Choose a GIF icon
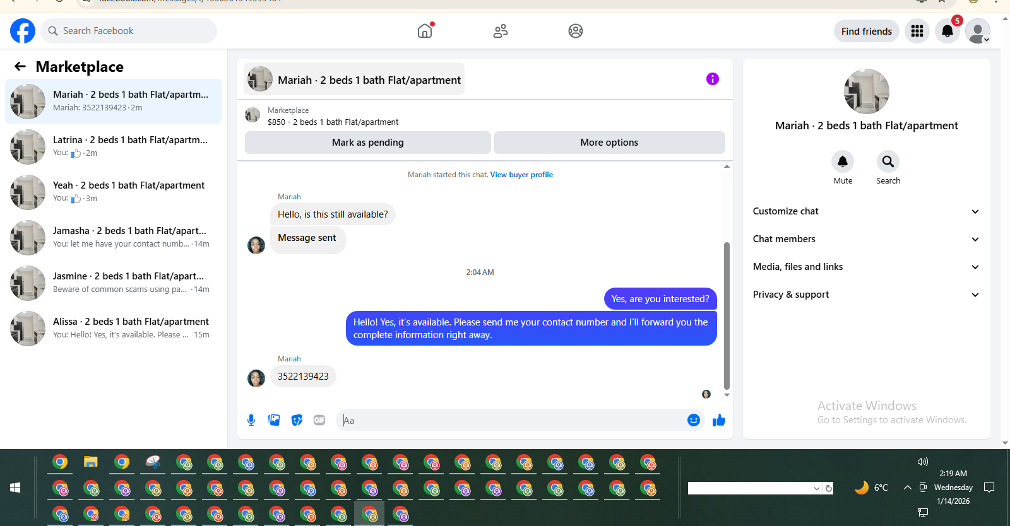Viewport: 1010px width, 526px height. (x=319, y=420)
